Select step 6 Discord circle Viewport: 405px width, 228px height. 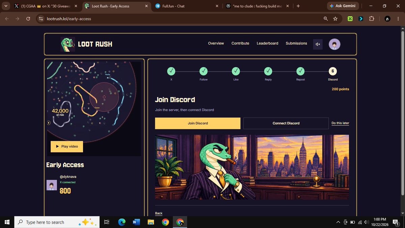(x=333, y=71)
